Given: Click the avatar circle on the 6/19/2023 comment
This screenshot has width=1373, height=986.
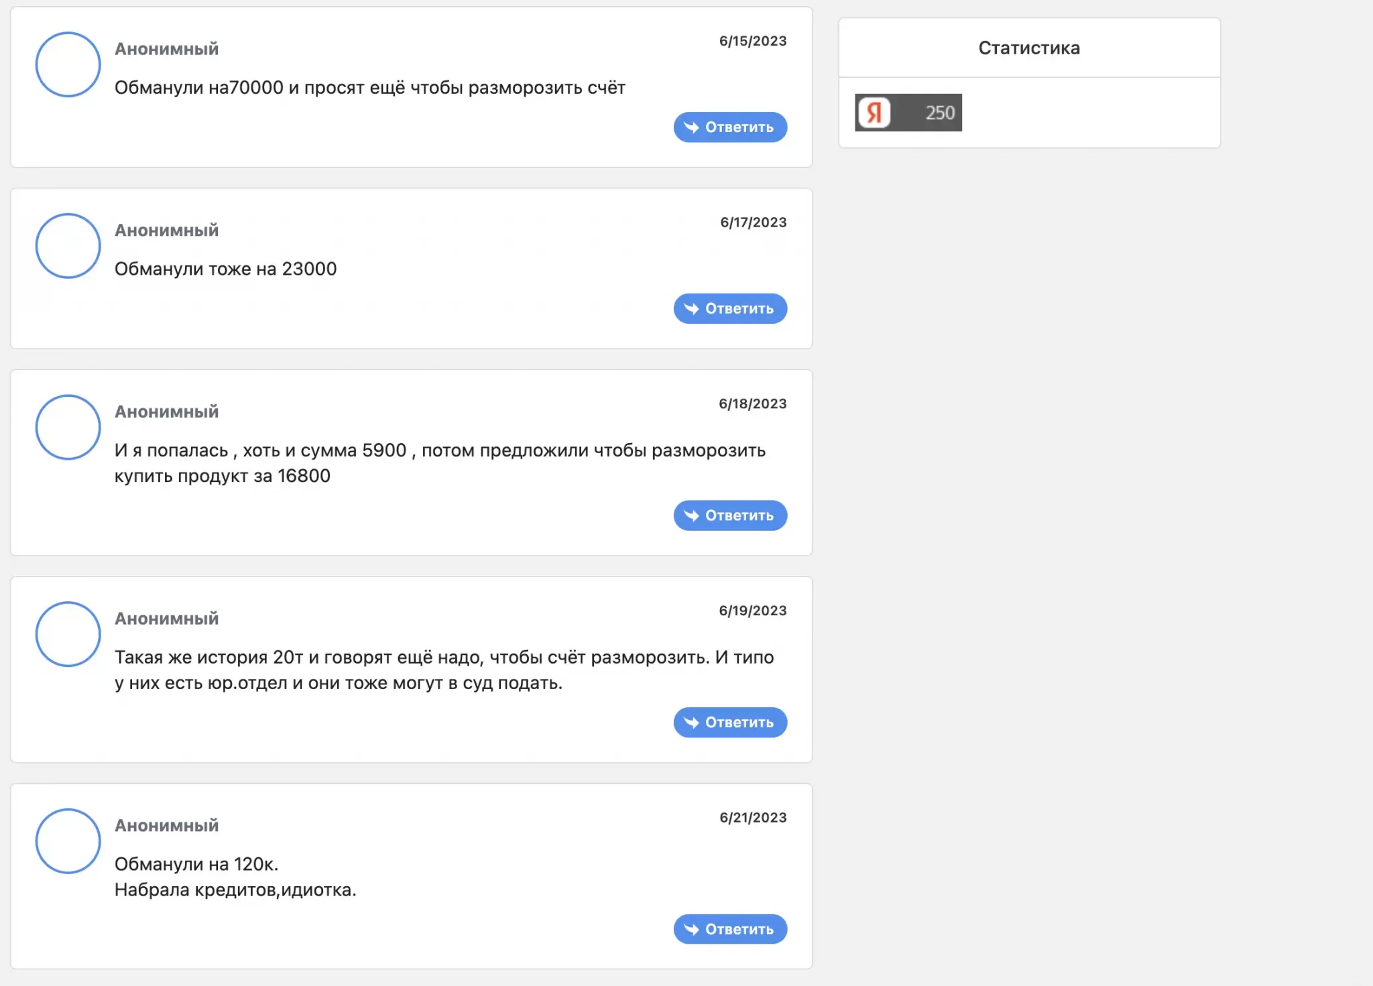Looking at the screenshot, I should [68, 634].
